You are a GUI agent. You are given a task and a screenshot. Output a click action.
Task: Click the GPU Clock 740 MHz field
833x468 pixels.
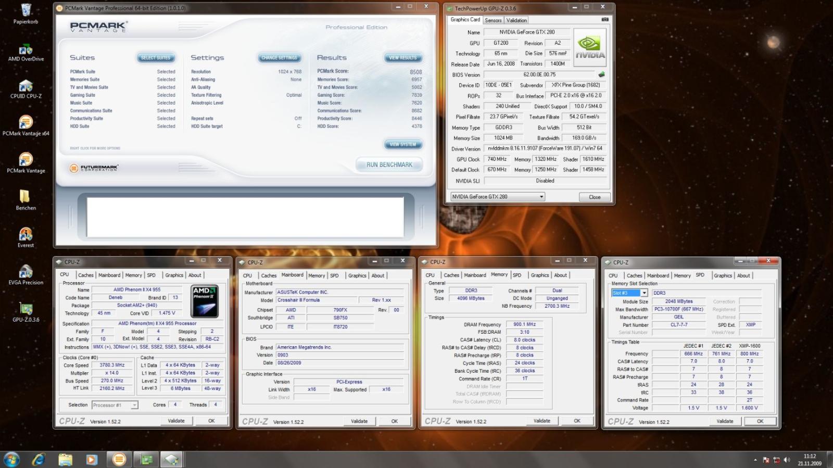497,159
